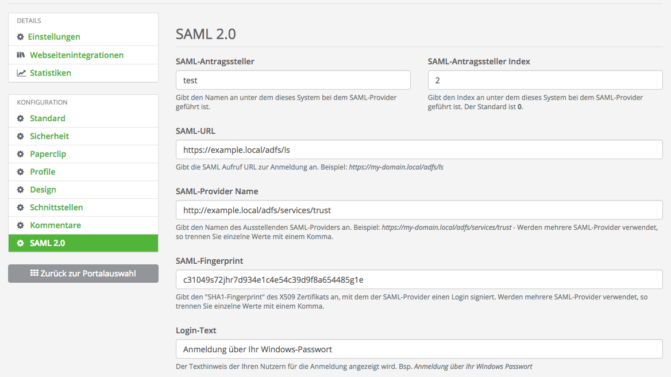This screenshot has height=377, width=671.
Task: Click the gear icon beside Design
Action: (21, 190)
